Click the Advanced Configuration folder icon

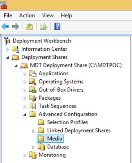[x=33, y=114]
